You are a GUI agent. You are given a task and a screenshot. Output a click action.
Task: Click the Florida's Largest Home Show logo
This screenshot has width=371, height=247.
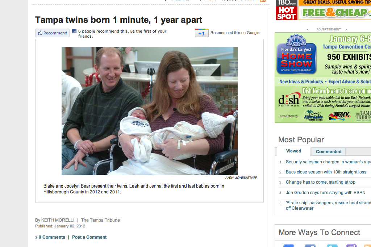click(296, 54)
